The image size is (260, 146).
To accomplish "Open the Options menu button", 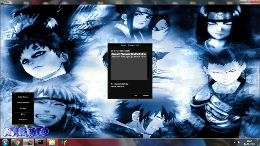I will pos(23,108).
